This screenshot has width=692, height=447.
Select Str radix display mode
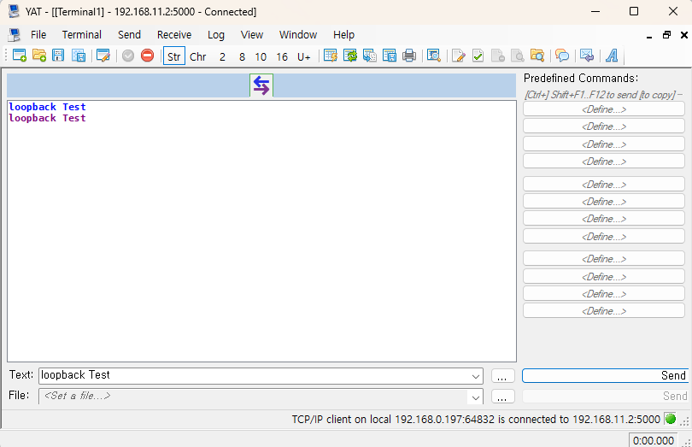[x=174, y=56]
